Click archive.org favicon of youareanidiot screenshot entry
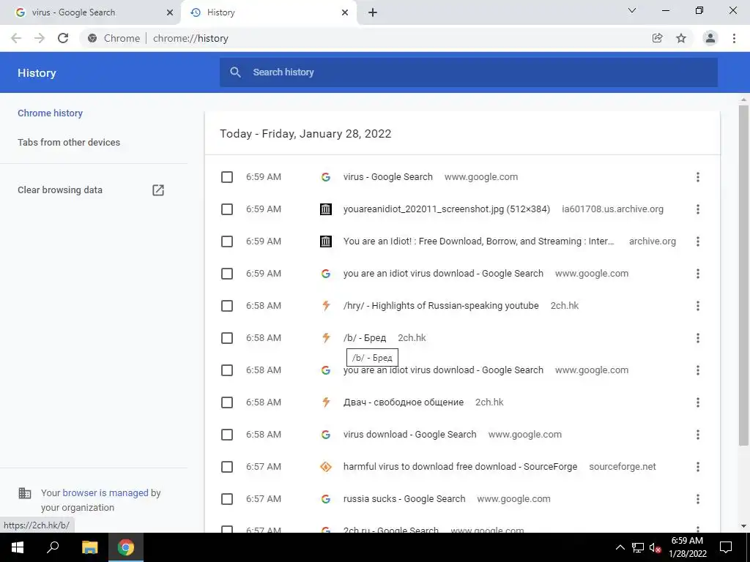Screen dimensions: 750x562 point(326,209)
